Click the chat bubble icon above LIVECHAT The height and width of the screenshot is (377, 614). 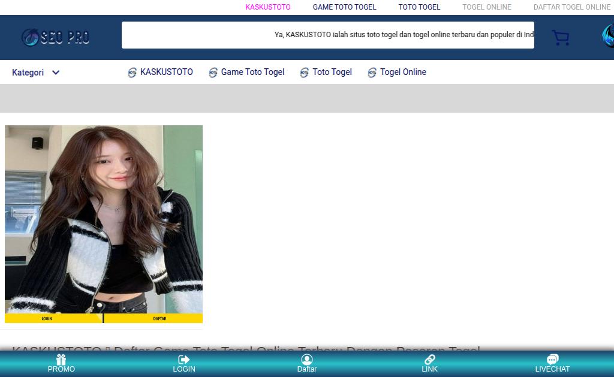[552, 360]
